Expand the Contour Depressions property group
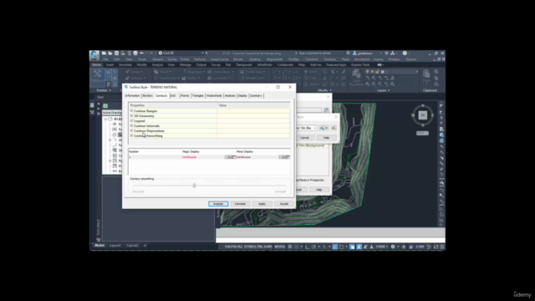Image resolution: width=535 pixels, height=301 pixels. pyautogui.click(x=131, y=130)
